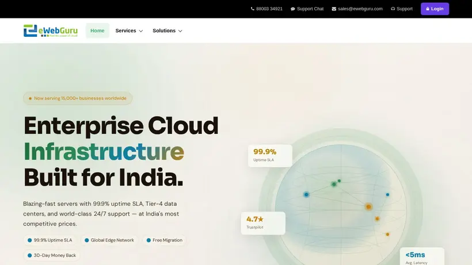This screenshot has width=472, height=265.
Task: Call the 88003 34921 phone number link
Action: [267, 9]
